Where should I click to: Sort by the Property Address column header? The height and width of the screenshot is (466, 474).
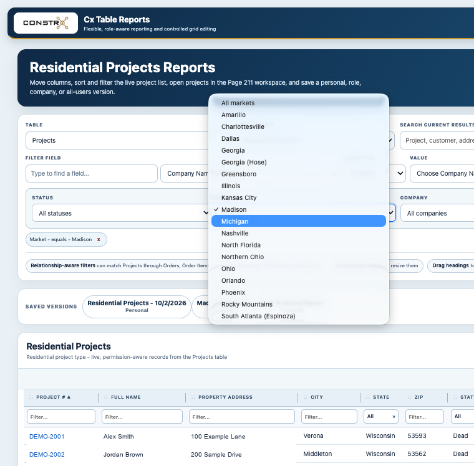226,397
